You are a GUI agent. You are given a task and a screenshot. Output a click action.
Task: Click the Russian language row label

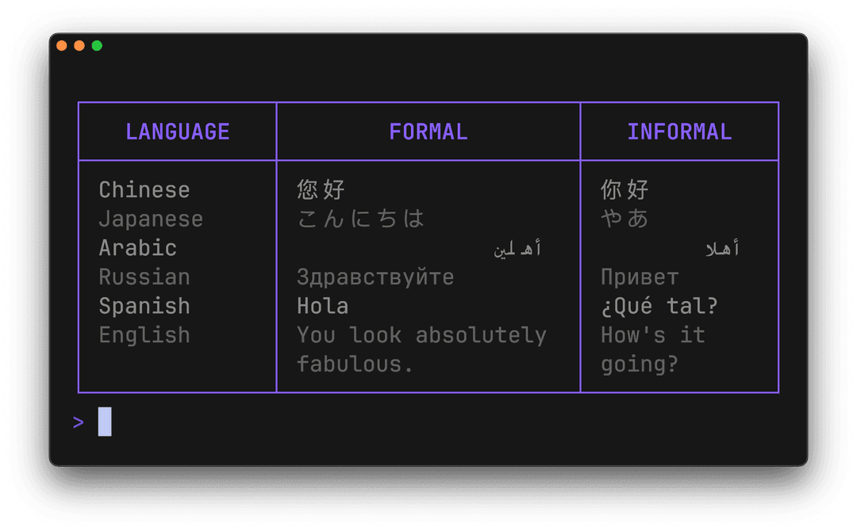(x=144, y=277)
